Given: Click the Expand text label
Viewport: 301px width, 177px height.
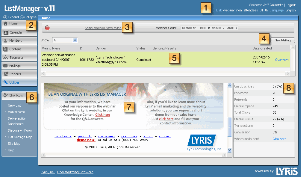Looking at the screenshot, I should [13, 17].
